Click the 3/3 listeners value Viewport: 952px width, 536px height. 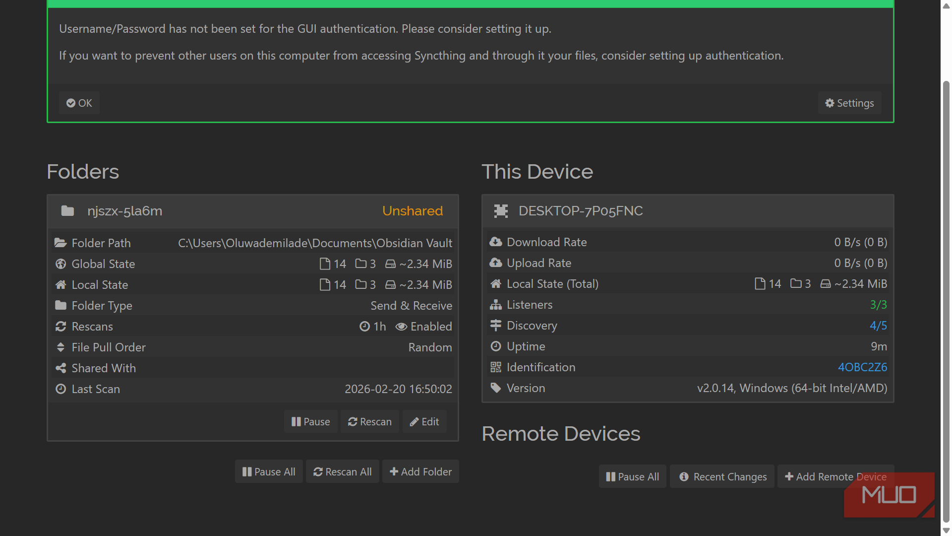click(879, 304)
